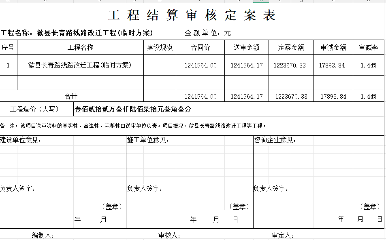
Task: Select the 咨询企业意见 cell
Action: [x=275, y=141]
